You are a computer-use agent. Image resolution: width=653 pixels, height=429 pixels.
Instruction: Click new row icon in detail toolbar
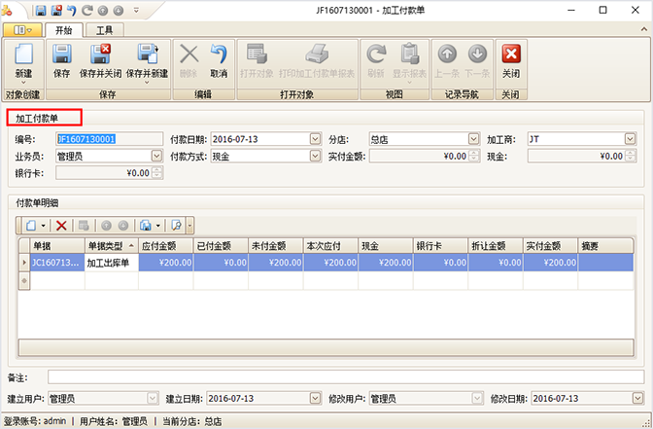[31, 225]
